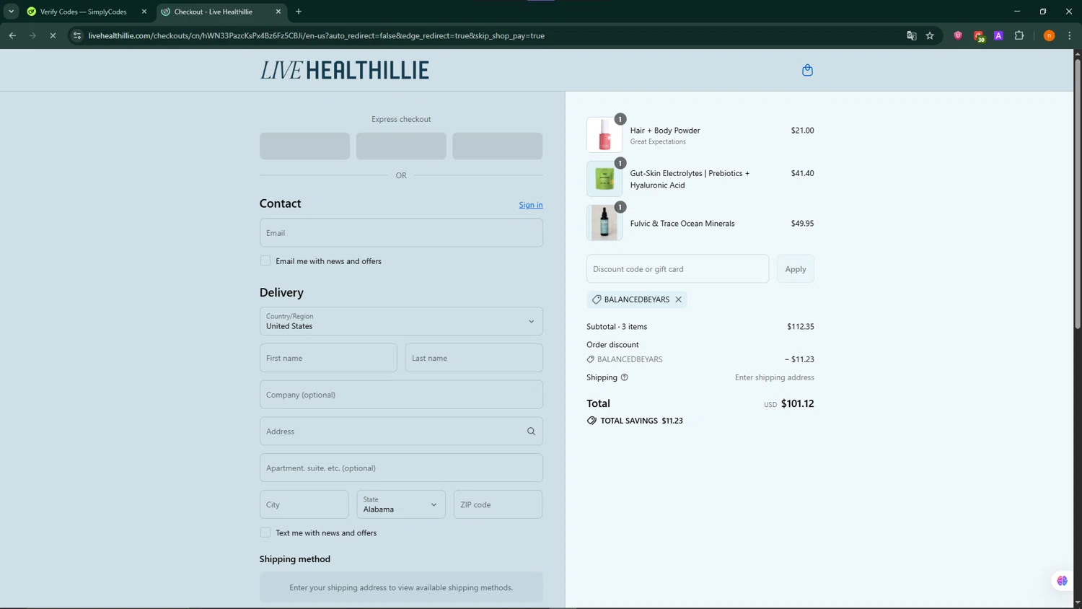Click the Apply discount button
The height and width of the screenshot is (609, 1082).
click(796, 268)
